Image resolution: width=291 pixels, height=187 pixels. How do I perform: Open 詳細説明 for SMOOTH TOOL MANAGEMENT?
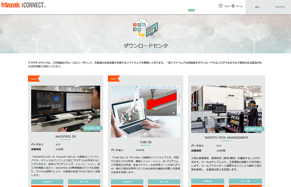[208, 181]
